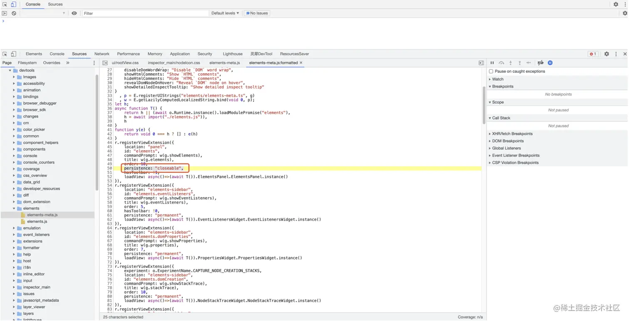Open ui/rootView.css file tab
The height and width of the screenshot is (321, 629).
125,63
